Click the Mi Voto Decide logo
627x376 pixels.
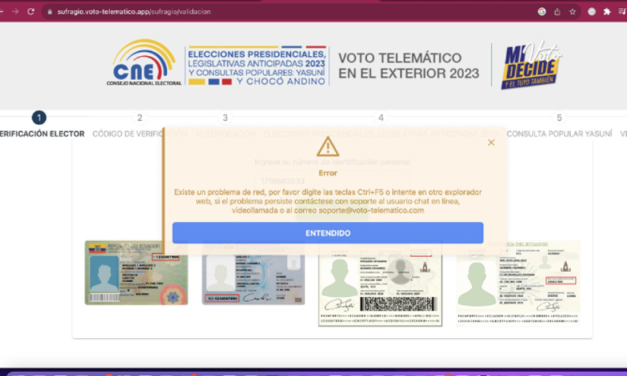[x=530, y=65]
